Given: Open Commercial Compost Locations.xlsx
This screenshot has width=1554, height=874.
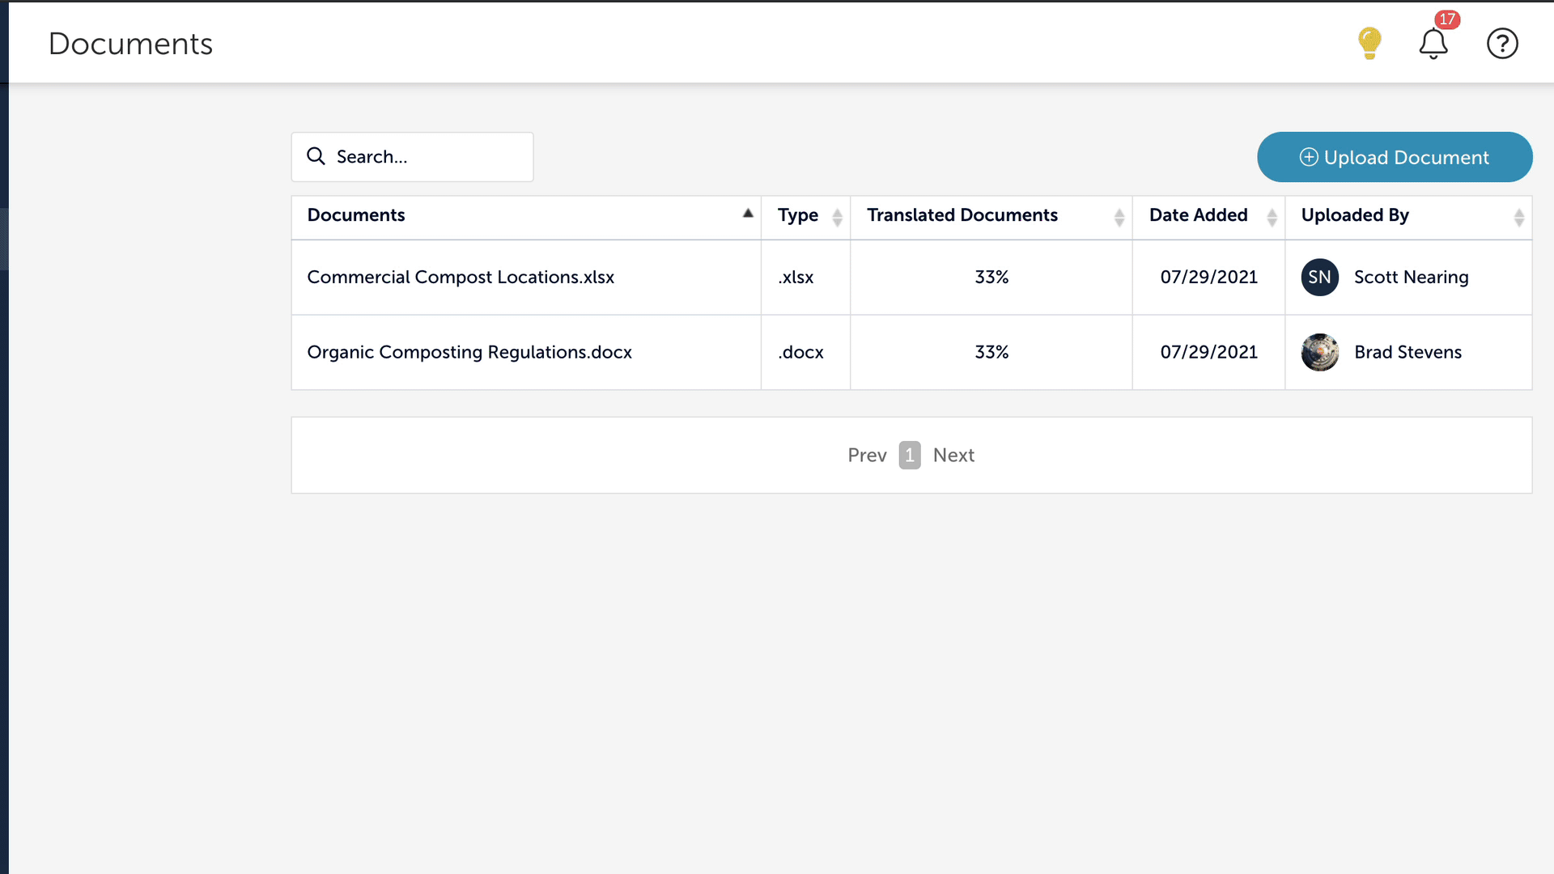Looking at the screenshot, I should [461, 278].
